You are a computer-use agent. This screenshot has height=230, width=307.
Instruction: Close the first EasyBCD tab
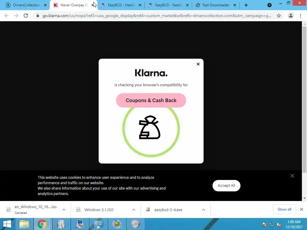140,5
